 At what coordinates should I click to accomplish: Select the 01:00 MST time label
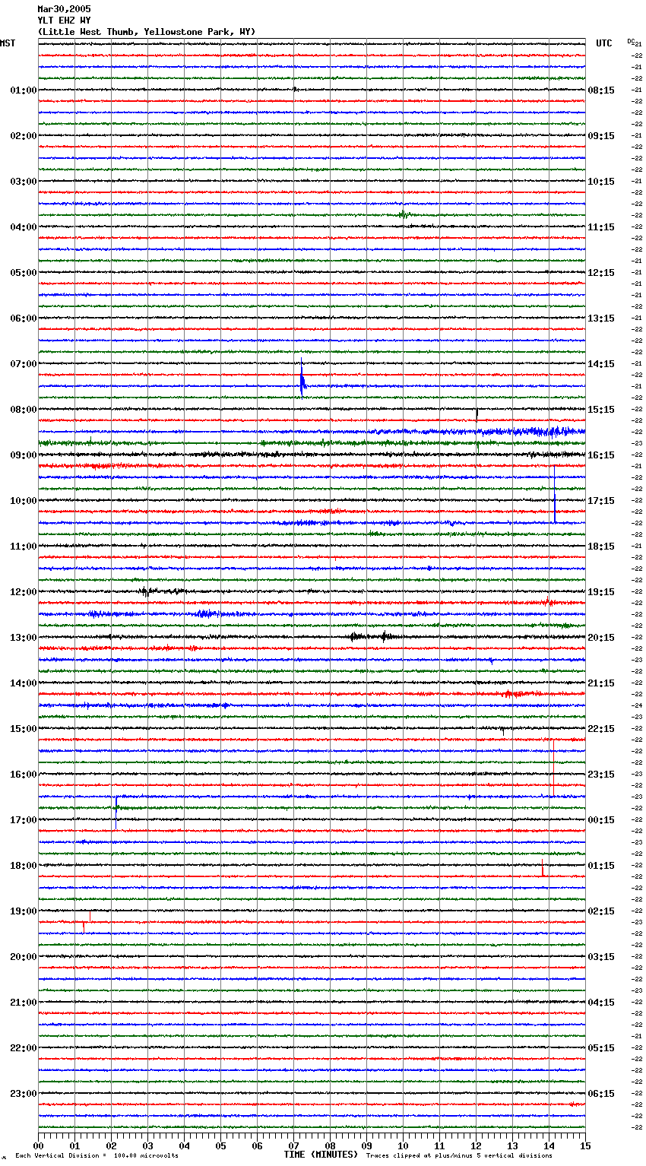click(24, 90)
